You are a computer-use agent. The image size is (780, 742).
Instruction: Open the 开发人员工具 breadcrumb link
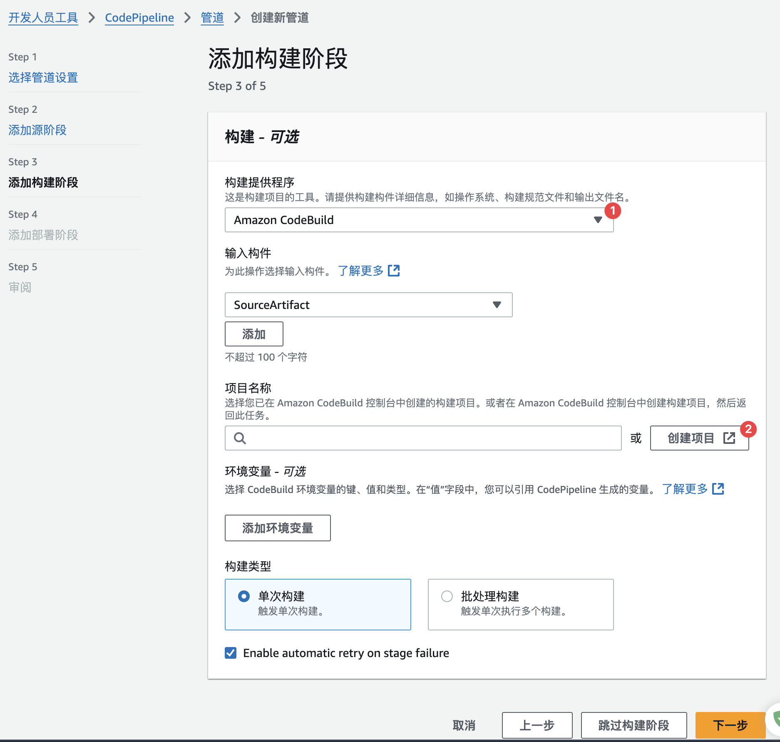click(x=43, y=17)
